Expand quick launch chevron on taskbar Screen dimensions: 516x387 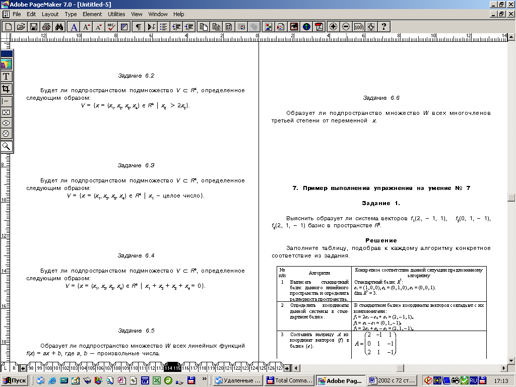point(204,379)
